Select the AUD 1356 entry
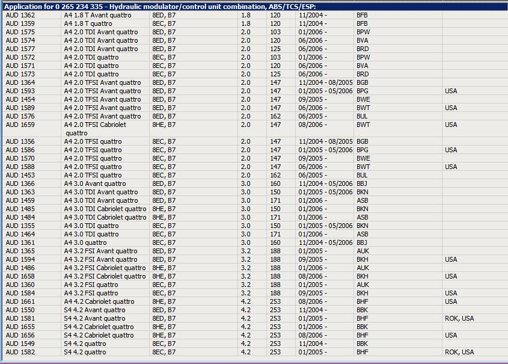508x364 pixels. click(20, 141)
